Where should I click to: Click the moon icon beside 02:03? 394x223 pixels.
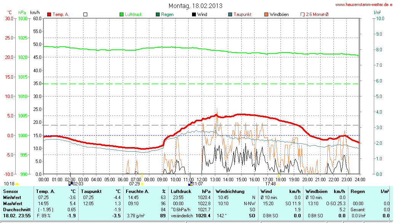pos(70,183)
